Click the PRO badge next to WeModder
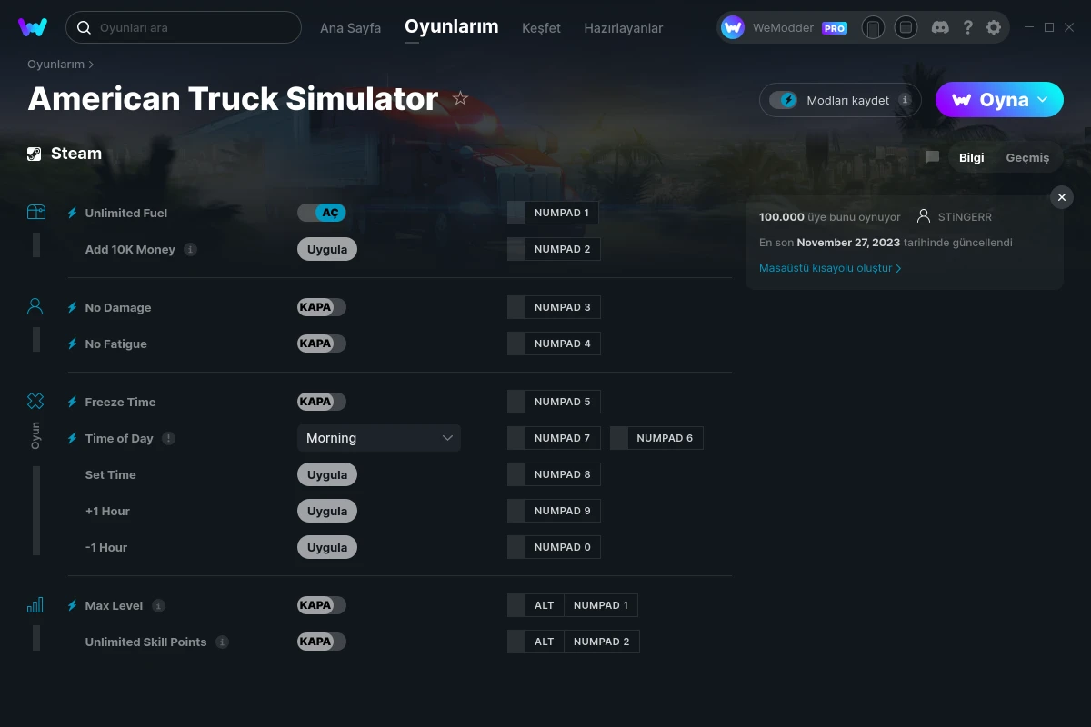Screen dimensions: 1091x727 click(x=835, y=28)
